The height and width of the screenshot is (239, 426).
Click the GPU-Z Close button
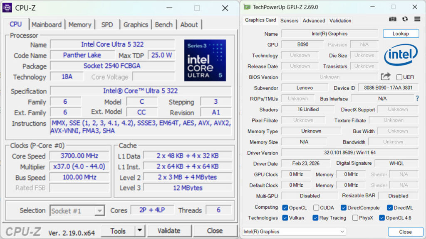(x=405, y=232)
